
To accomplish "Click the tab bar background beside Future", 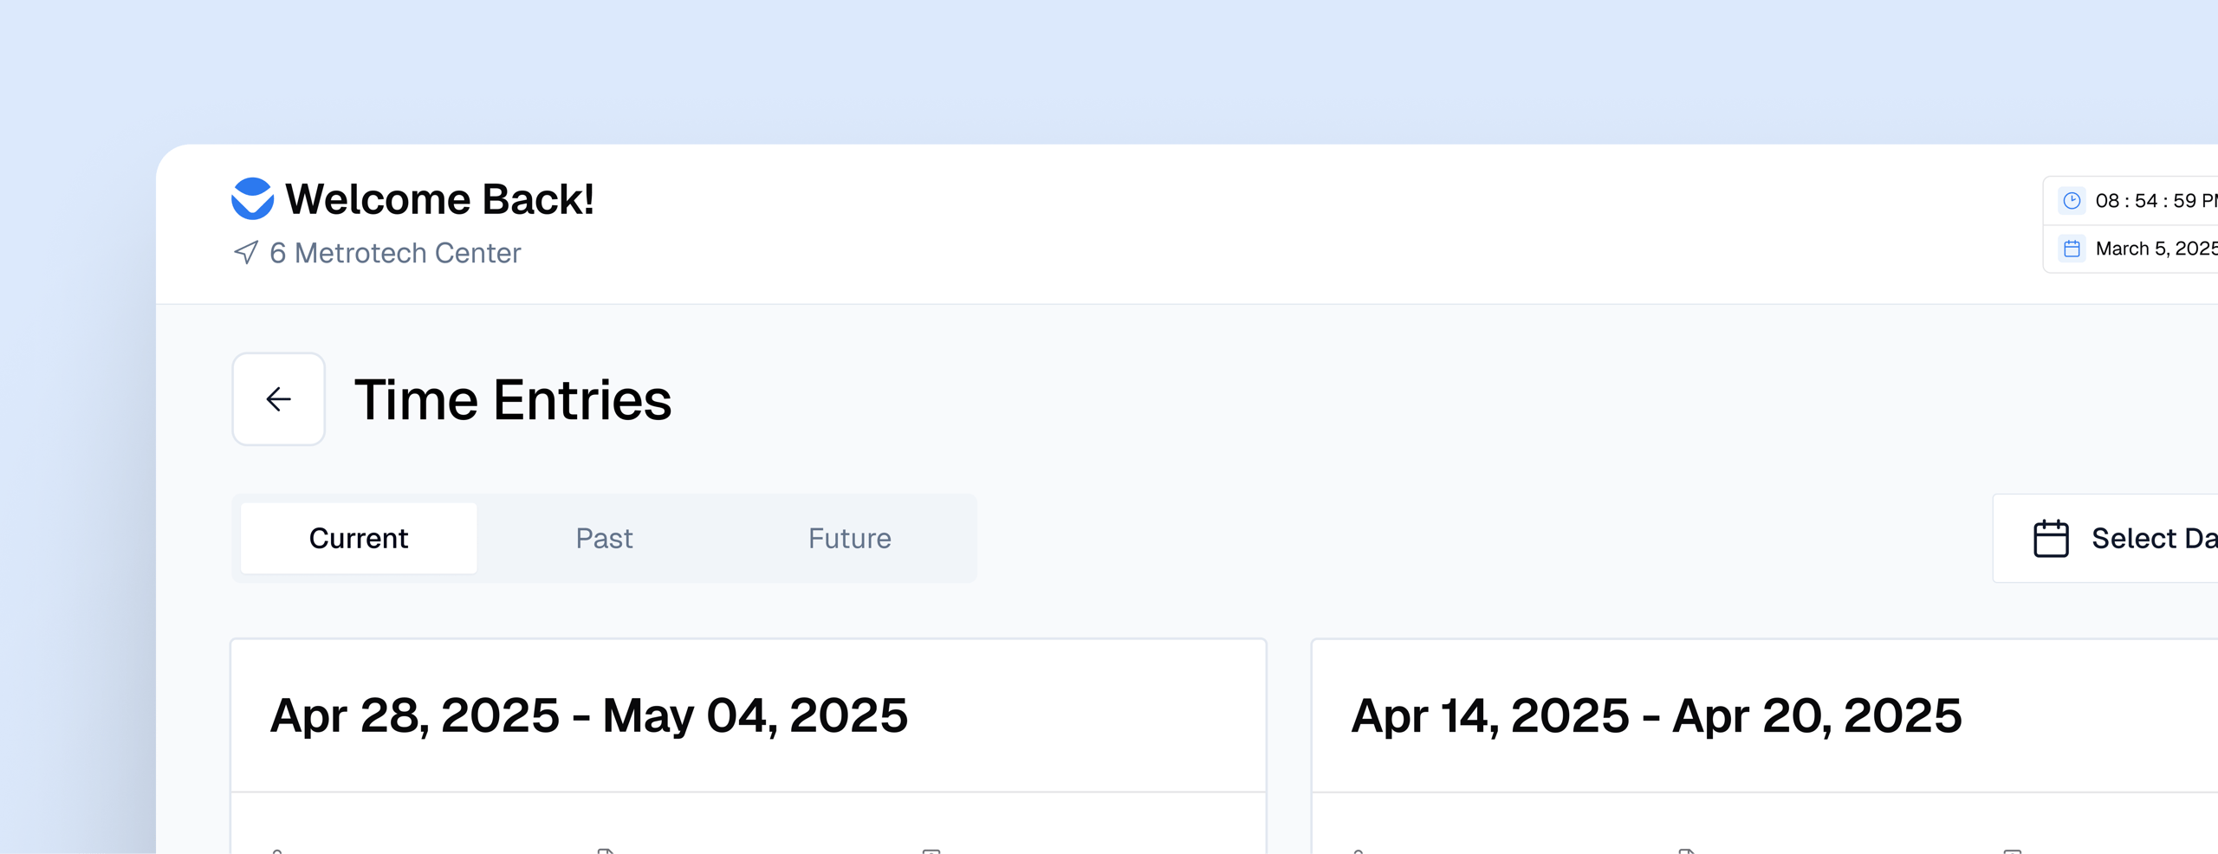I will [946, 538].
